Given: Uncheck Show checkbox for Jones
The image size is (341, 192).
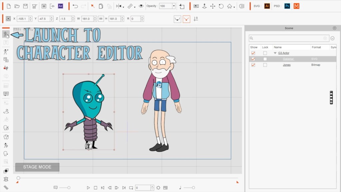Looking at the screenshot, I should [253, 65].
